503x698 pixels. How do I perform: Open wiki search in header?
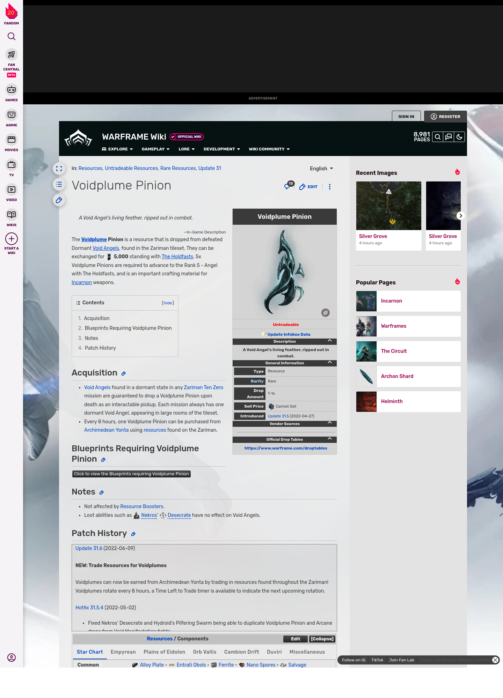click(x=438, y=137)
